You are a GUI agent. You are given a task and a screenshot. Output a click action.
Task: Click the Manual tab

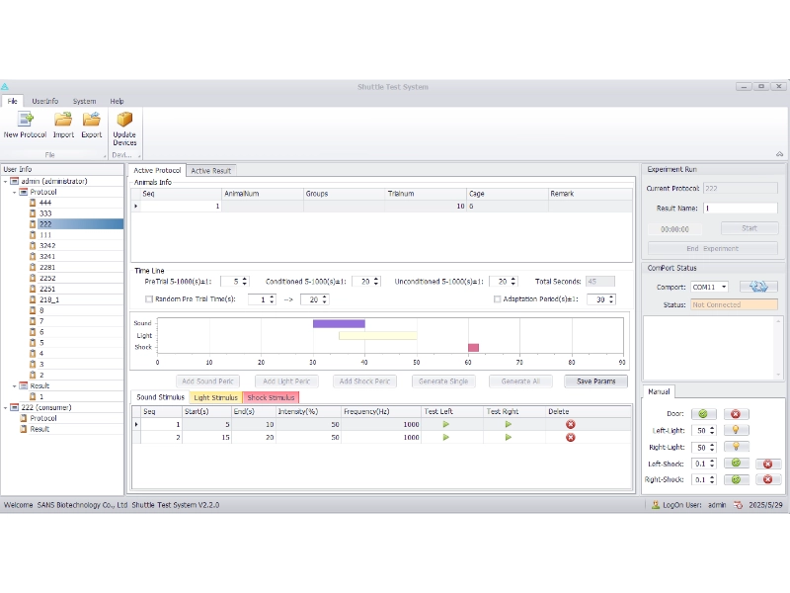click(x=659, y=391)
